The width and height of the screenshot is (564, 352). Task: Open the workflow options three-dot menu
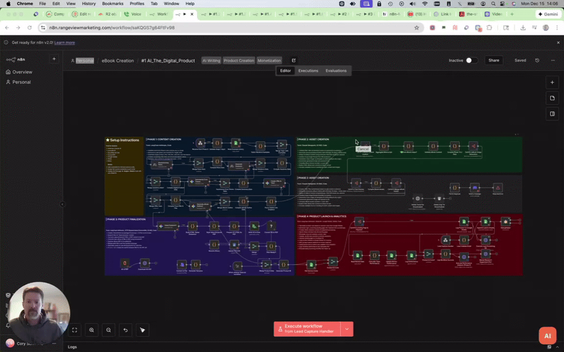[554, 61]
